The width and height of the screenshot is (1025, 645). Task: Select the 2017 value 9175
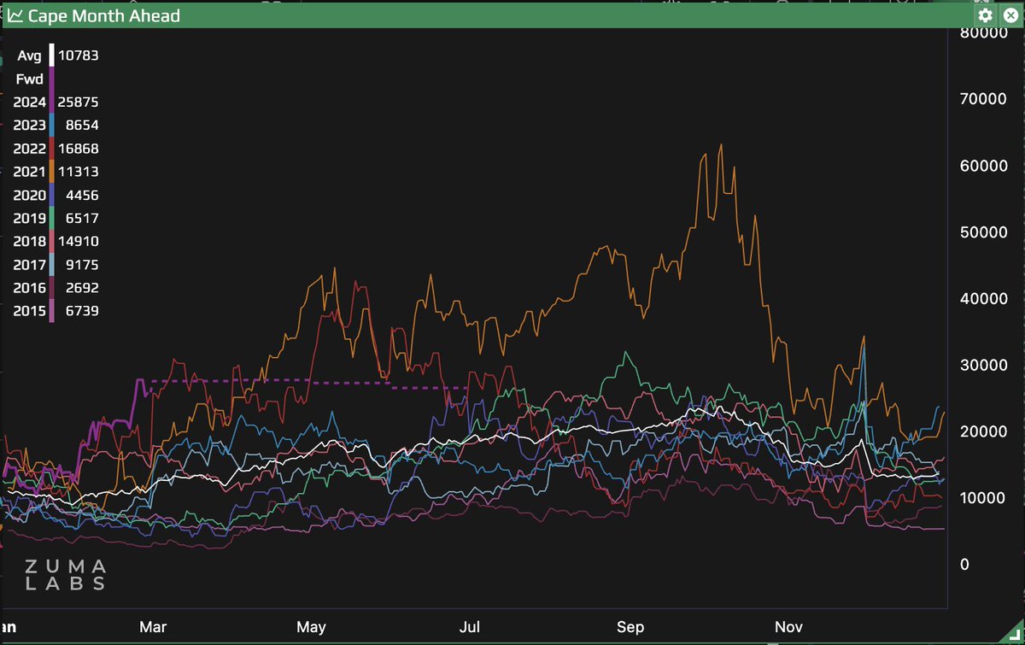tap(82, 265)
